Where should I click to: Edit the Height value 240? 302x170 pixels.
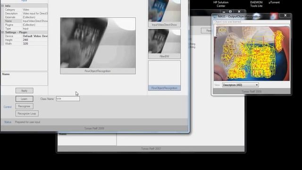point(35,40)
